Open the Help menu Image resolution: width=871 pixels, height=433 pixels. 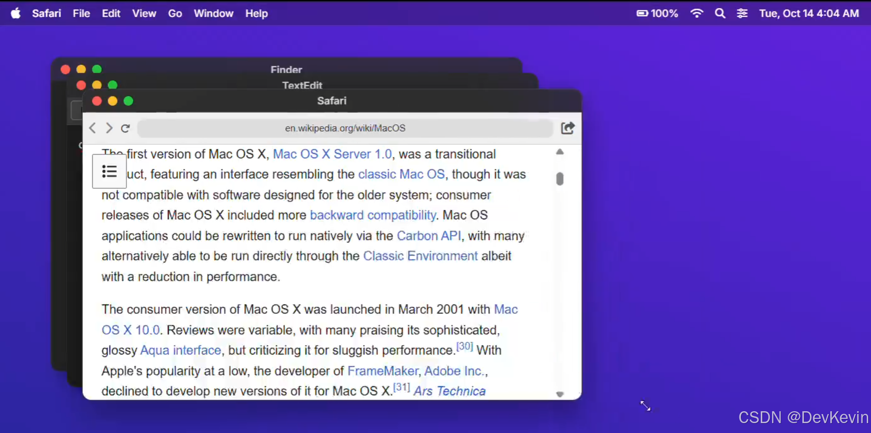(256, 13)
